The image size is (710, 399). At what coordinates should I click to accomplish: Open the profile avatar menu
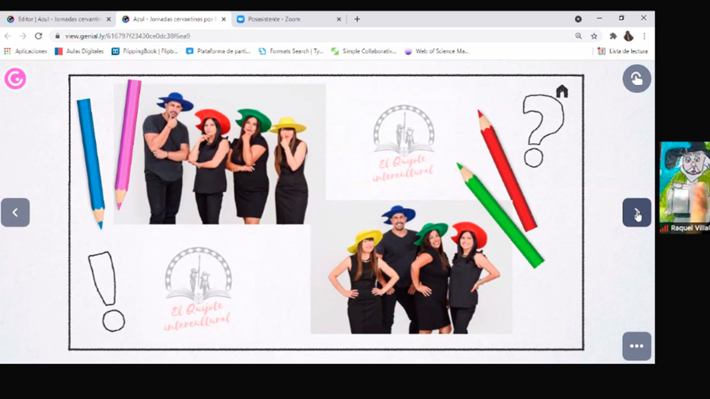pos(628,36)
